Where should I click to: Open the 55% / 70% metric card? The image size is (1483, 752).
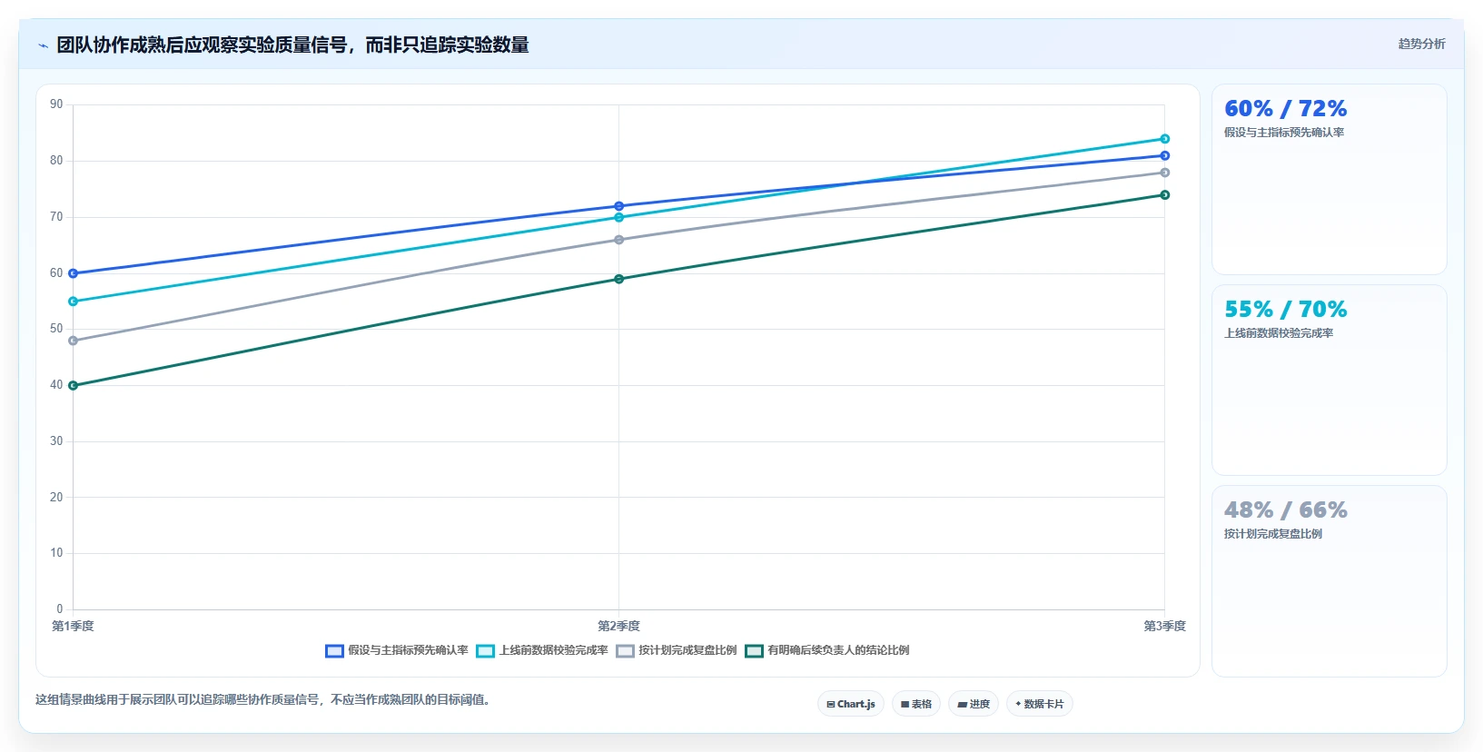coord(1330,381)
